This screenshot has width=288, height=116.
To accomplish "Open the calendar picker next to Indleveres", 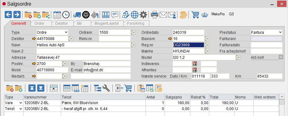I will 195,64.
